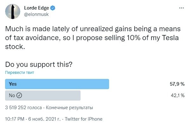Image resolution: width=189 pixels, height=127 pixels.
Task: Select the Yes poll result bar
Action: [x=57, y=84]
